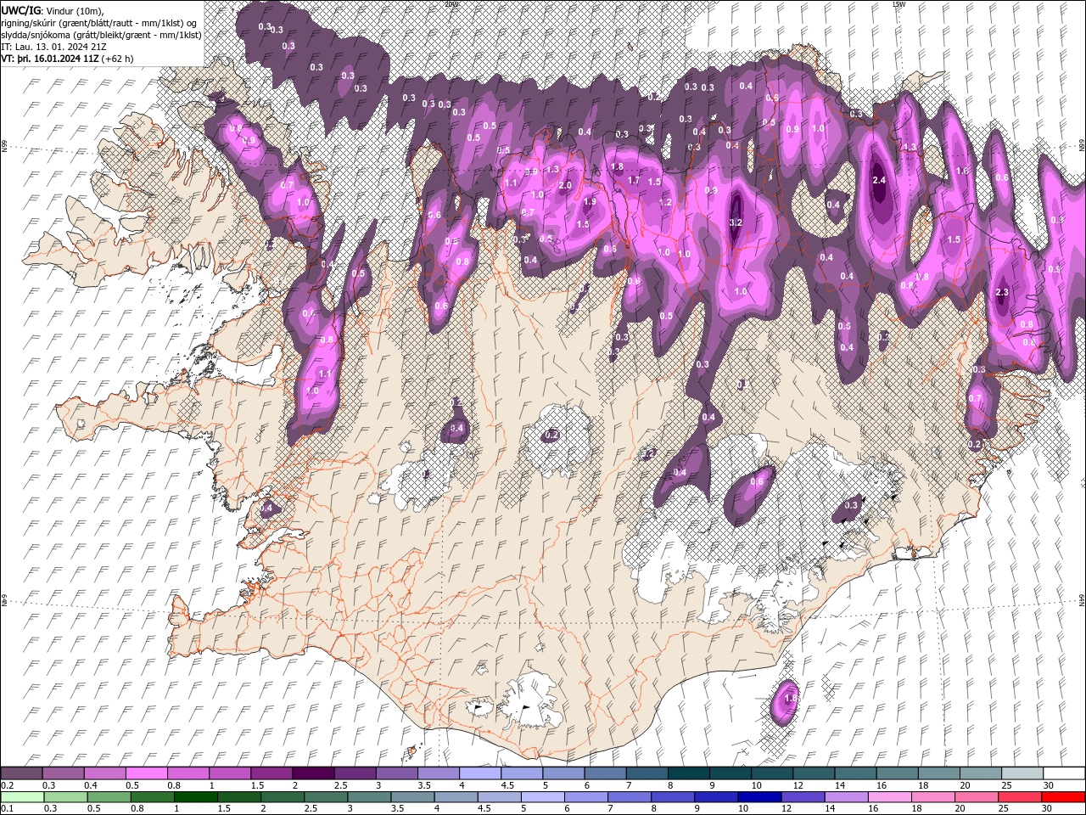Click the light pink 16–18 rain legend swatch
The height and width of the screenshot is (815, 1086).
coord(889,797)
